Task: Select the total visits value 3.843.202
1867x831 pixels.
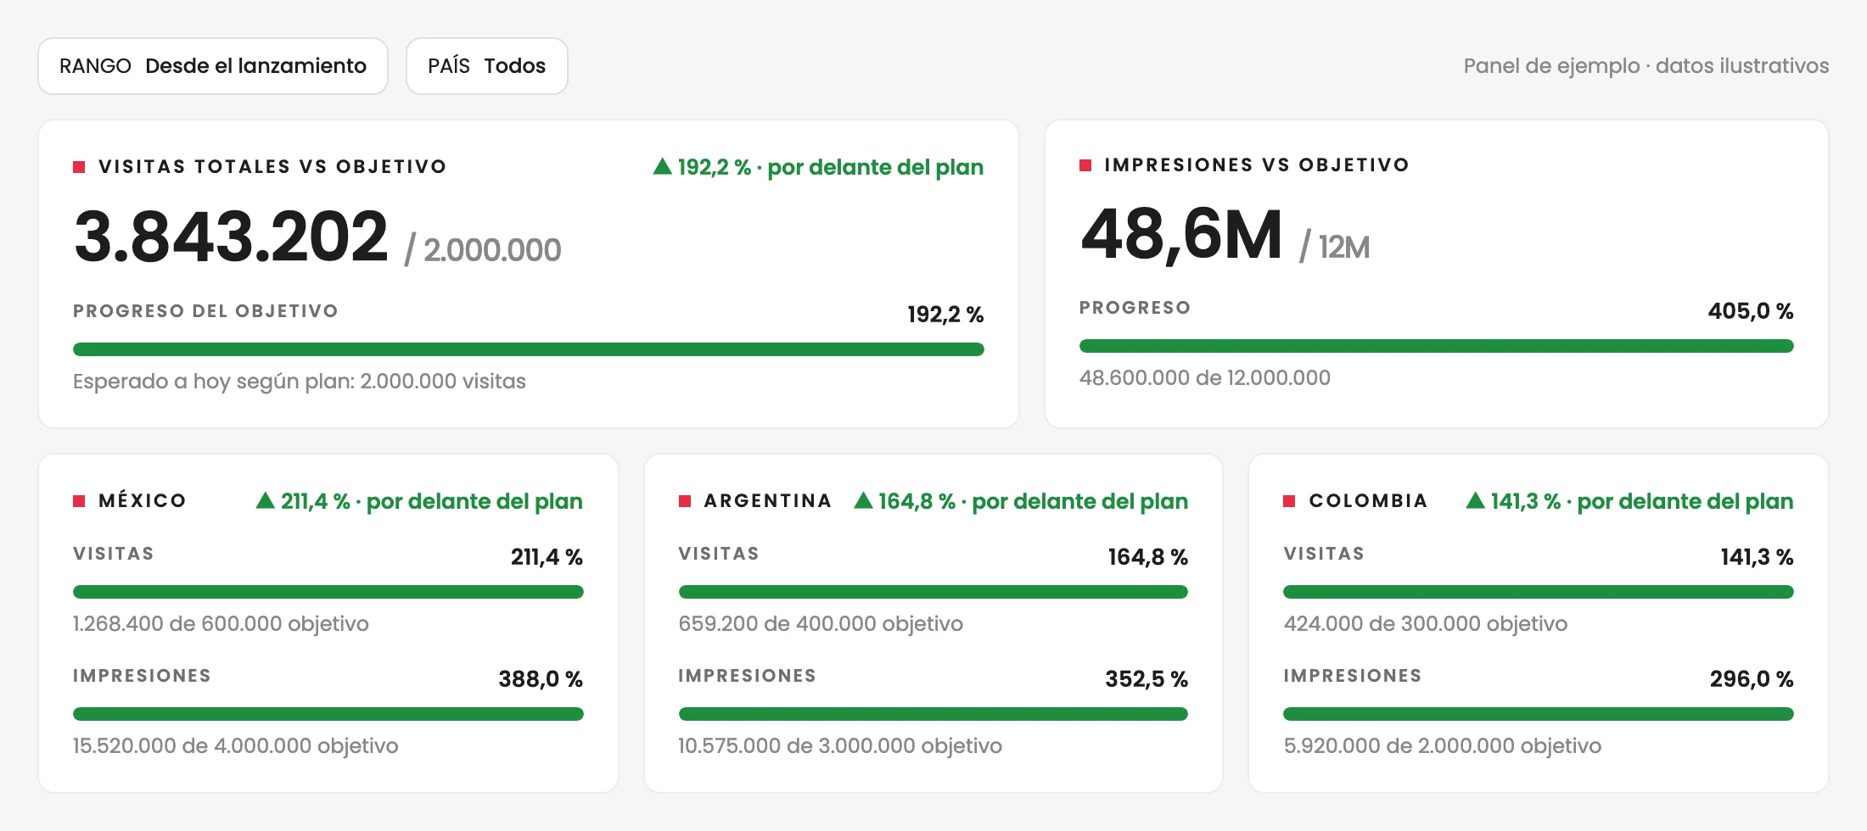Action: tap(231, 237)
